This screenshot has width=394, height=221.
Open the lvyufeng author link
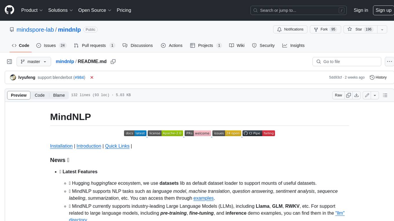click(27, 78)
